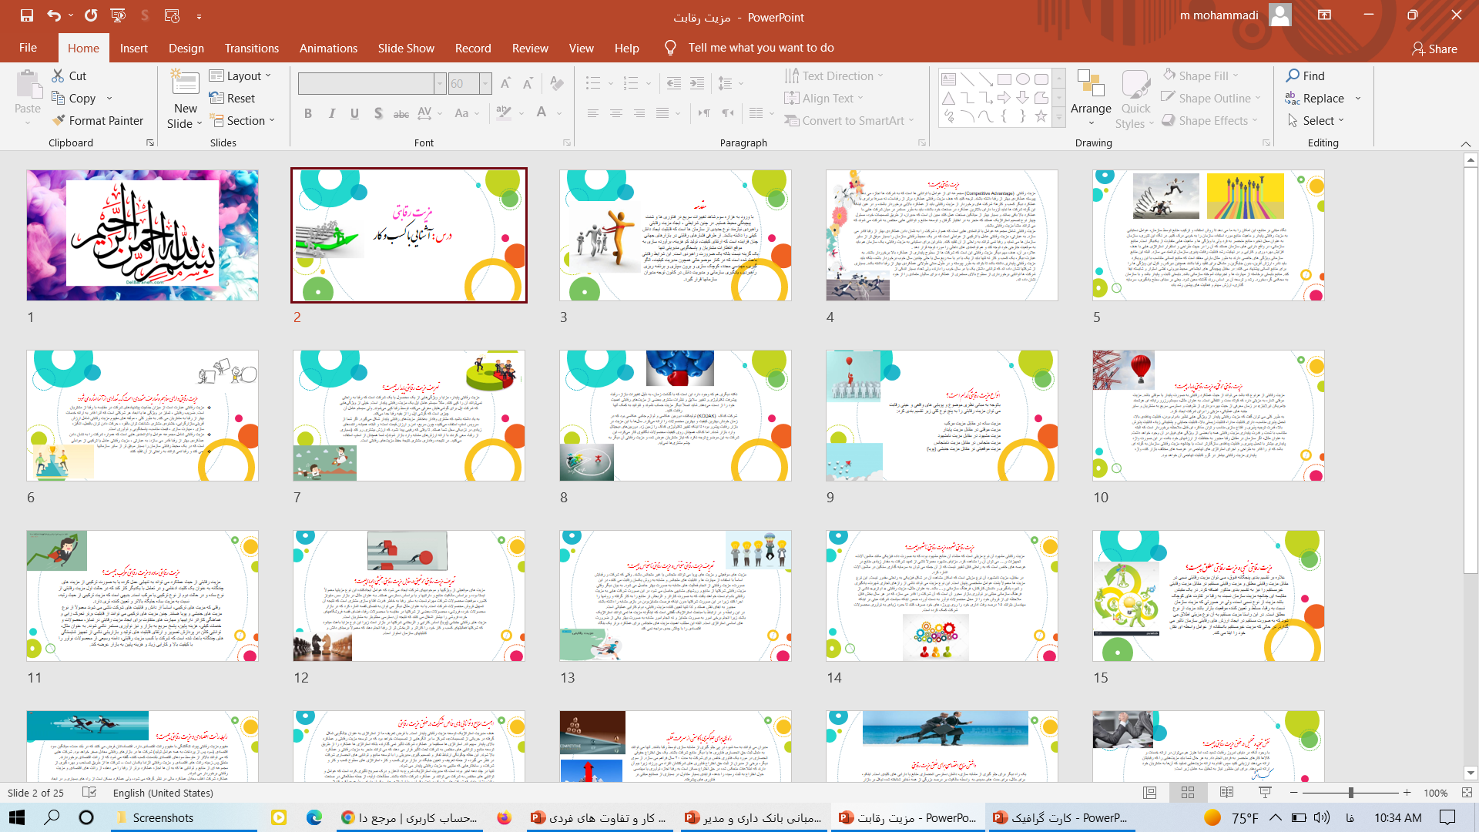Viewport: 1479px width, 832px height.
Task: Click the Save icon in quick access toolbar
Action: pyautogui.click(x=27, y=15)
